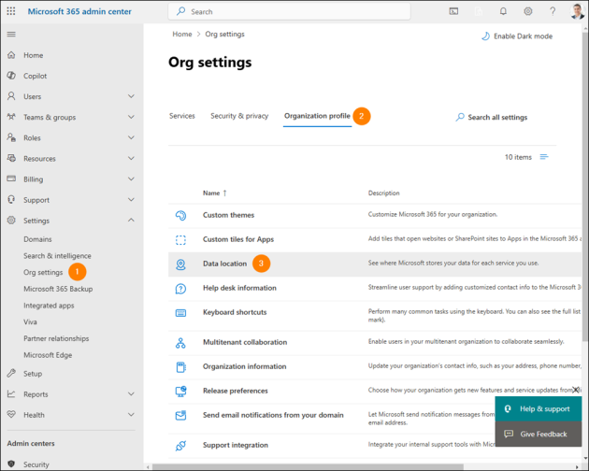Image resolution: width=589 pixels, height=471 pixels.
Task: Switch to Security & privacy tab
Action: [x=239, y=116]
